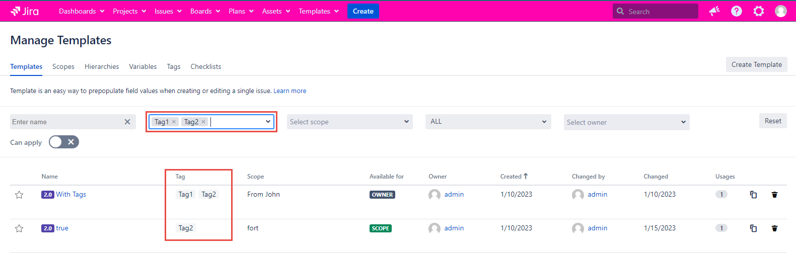
Task: Clear the Enter name field
Action: click(127, 122)
